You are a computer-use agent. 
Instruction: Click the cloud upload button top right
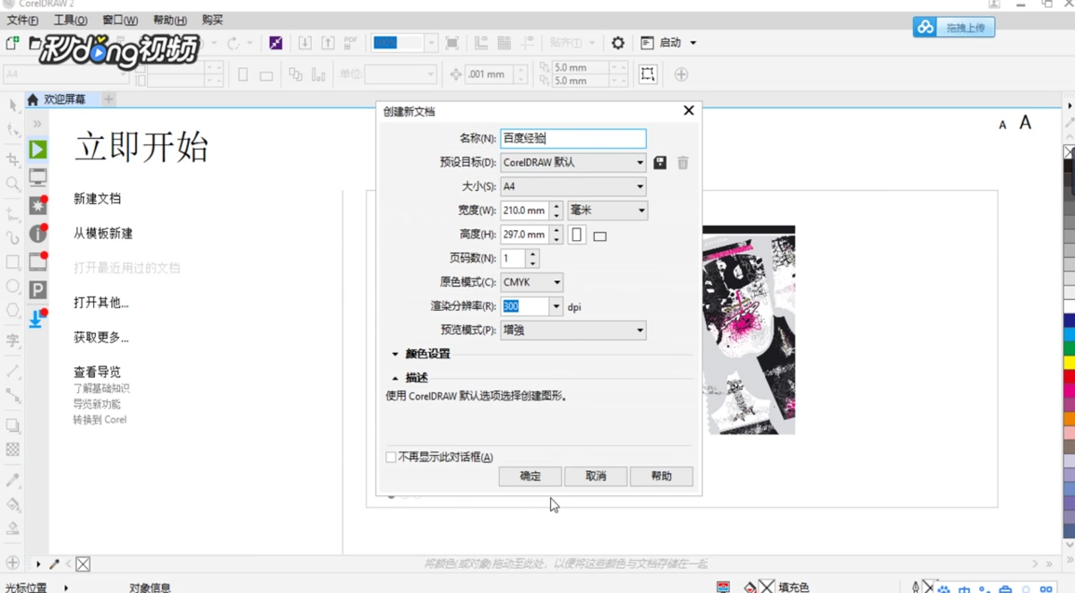coord(954,28)
